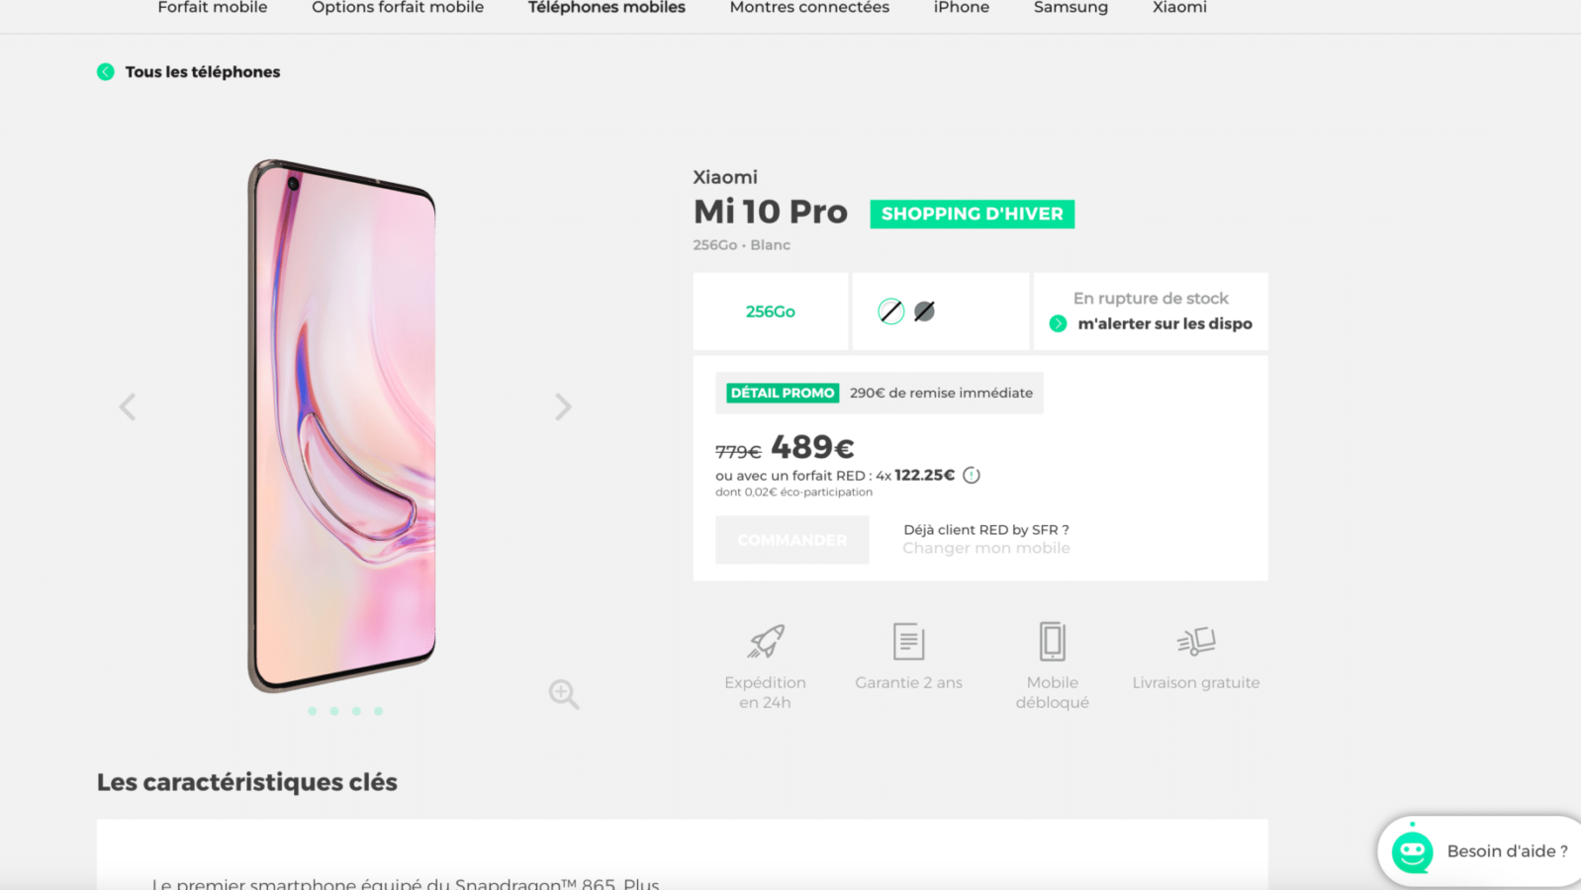Show next phone image with right chevron
The image size is (1581, 890).
click(x=563, y=406)
